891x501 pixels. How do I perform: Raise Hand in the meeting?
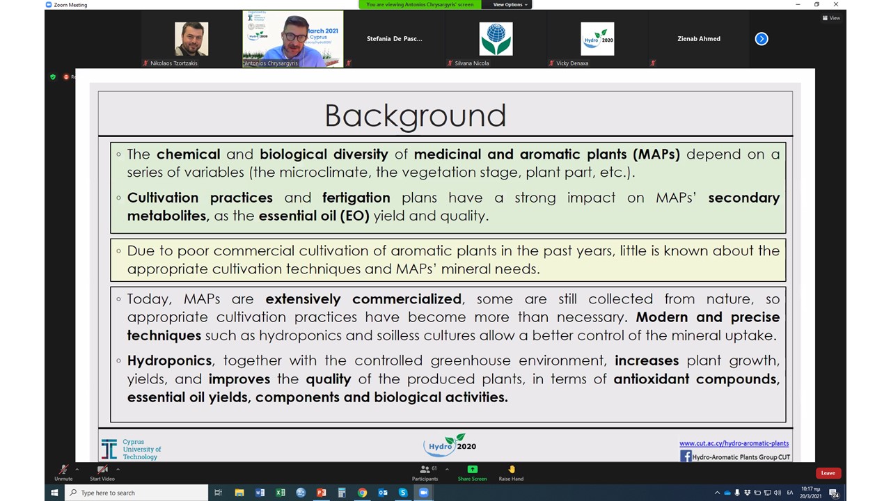click(x=511, y=471)
